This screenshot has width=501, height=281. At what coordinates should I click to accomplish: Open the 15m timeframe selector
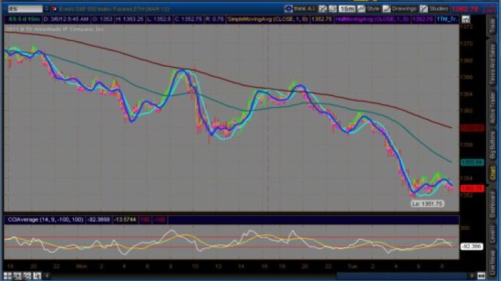pos(347,9)
